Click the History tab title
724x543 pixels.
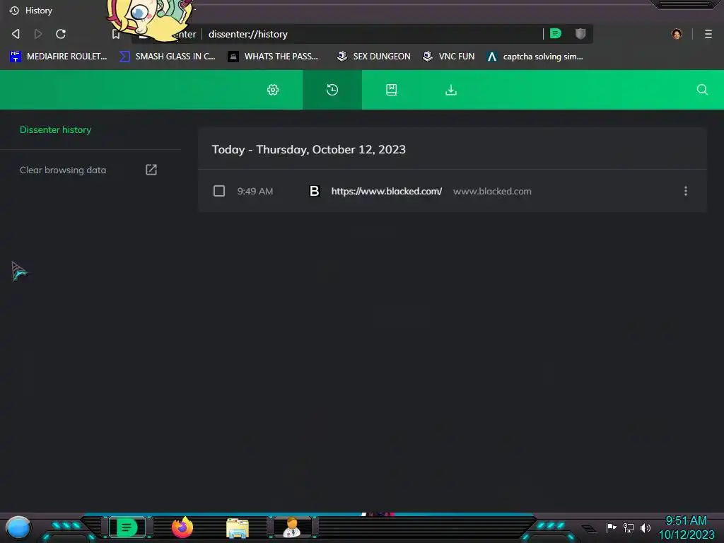pos(39,11)
